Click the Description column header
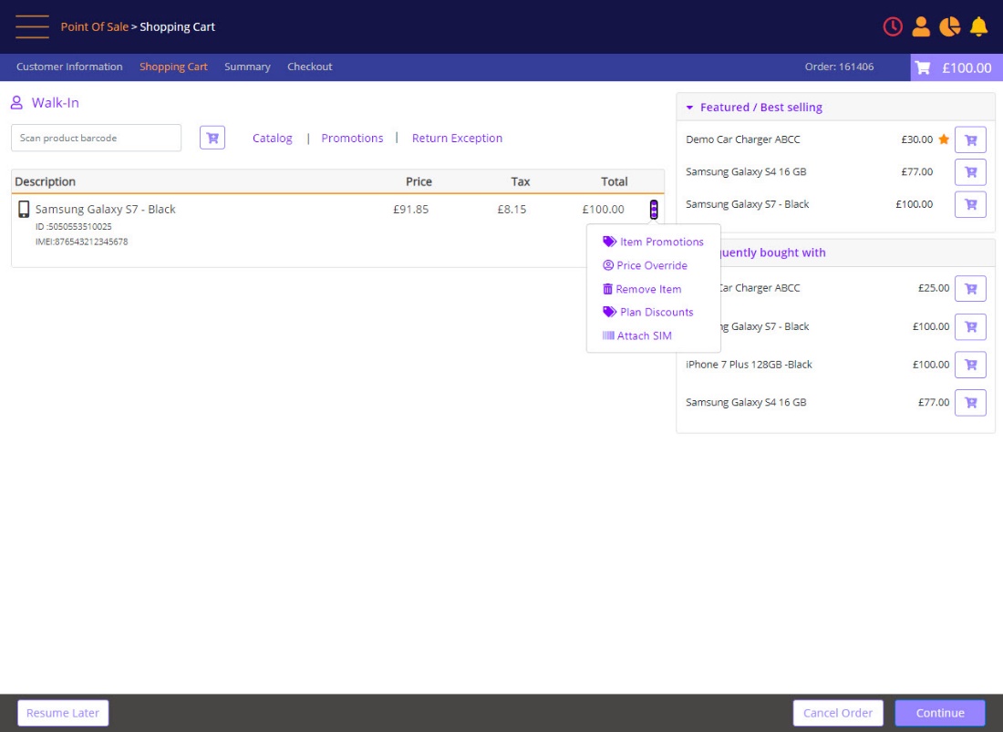 45,181
